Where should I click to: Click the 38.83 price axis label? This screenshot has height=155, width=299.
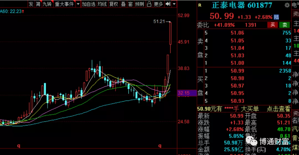pos(184,68)
